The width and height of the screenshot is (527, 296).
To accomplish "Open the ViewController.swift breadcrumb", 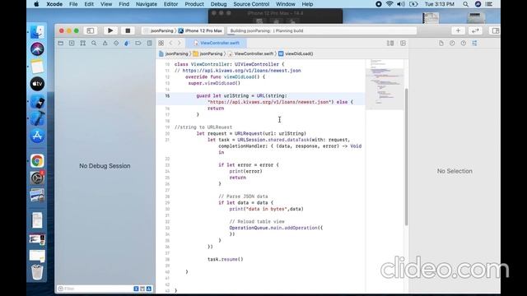I will coord(250,53).
